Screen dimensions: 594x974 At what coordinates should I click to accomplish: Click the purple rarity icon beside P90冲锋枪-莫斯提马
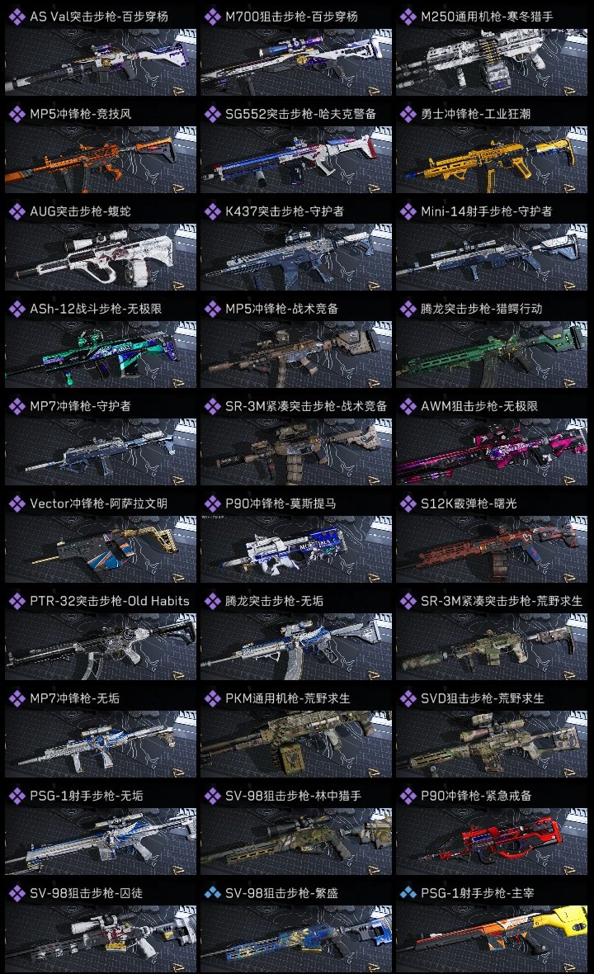click(212, 504)
